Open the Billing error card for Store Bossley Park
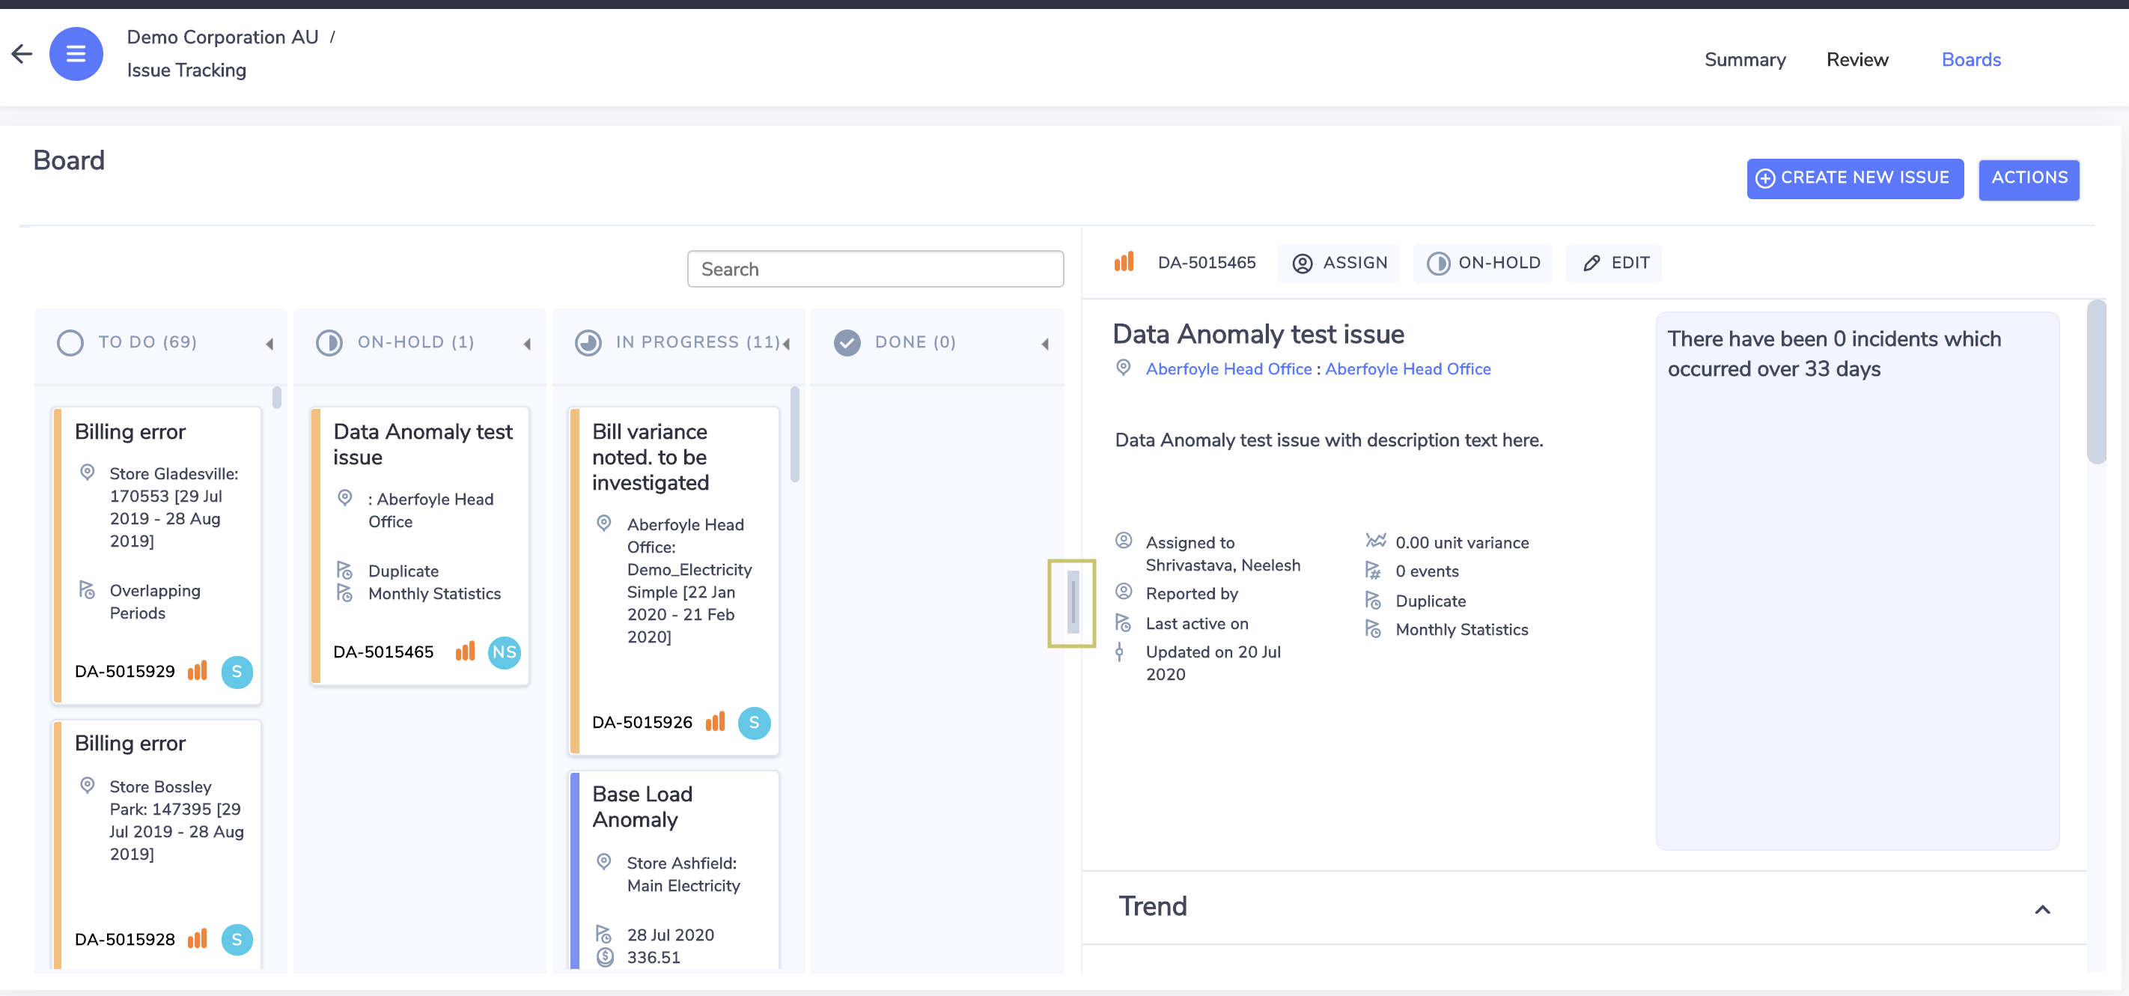The height and width of the screenshot is (996, 2129). 157,845
